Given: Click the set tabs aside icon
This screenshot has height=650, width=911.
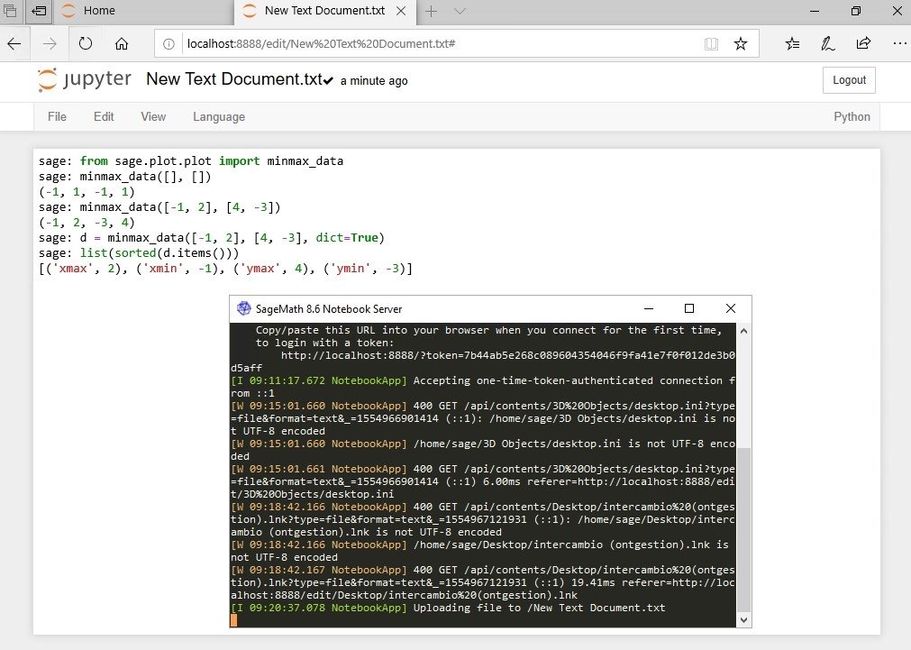Looking at the screenshot, I should (39, 11).
